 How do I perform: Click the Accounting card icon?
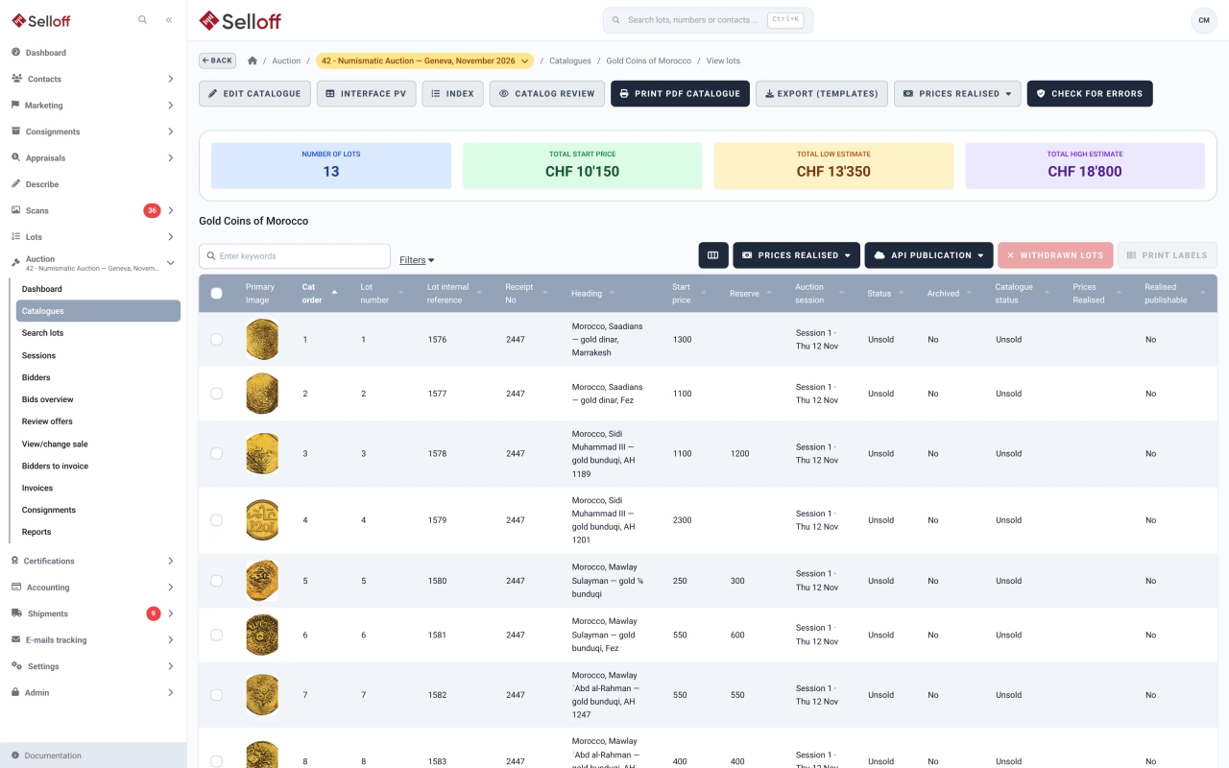click(16, 587)
